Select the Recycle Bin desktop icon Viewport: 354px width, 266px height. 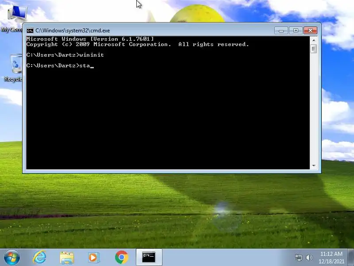coord(14,67)
